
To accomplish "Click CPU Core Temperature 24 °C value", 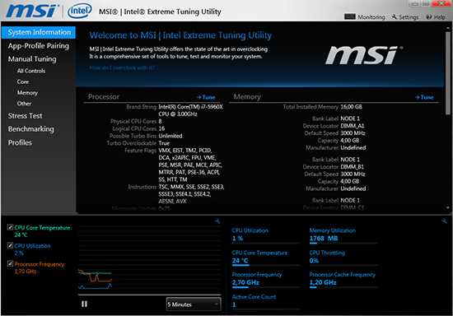I will tap(240, 261).
